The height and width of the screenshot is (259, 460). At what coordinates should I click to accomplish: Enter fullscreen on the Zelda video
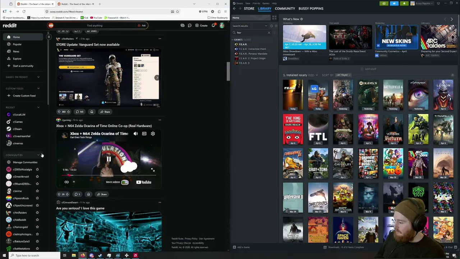tap(153, 170)
